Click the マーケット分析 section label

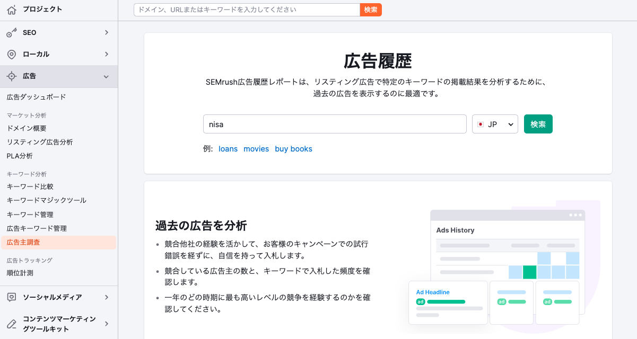27,115
